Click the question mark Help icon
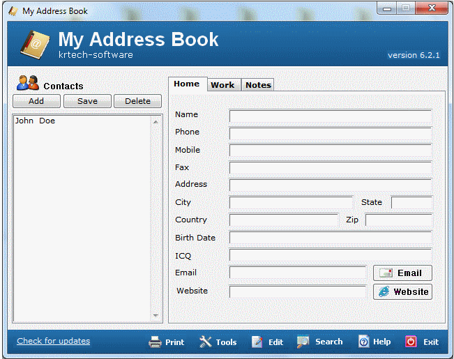Screen dimensions: 454x359 (x=363, y=342)
